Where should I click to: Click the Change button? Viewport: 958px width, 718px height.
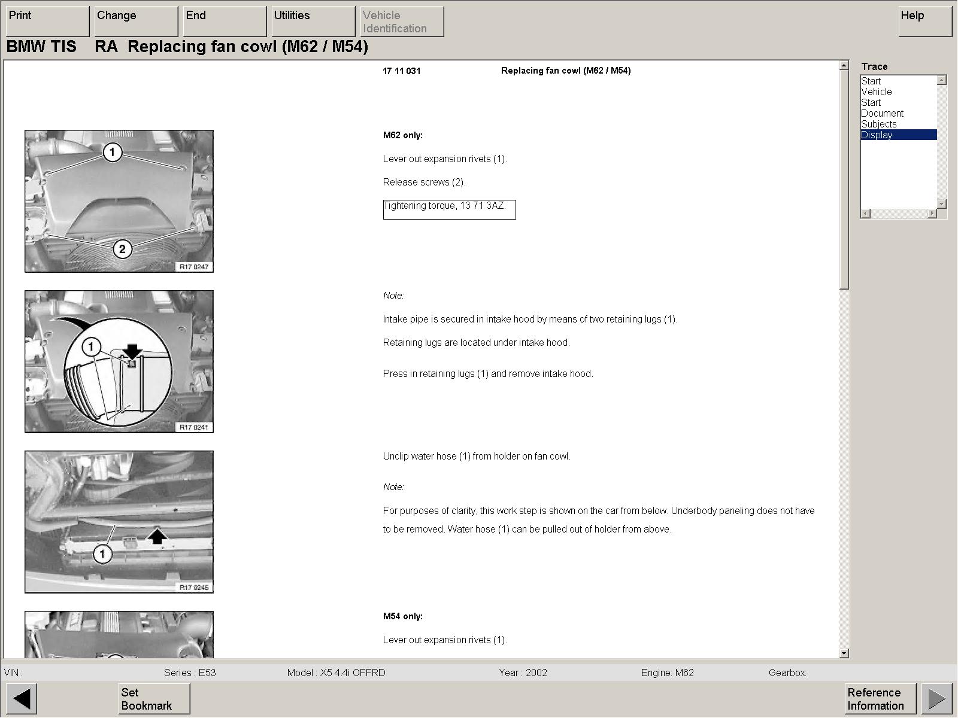[x=136, y=21]
